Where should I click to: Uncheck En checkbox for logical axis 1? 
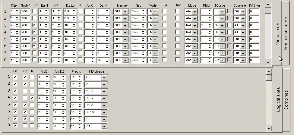pyautogui.click(x=15, y=77)
